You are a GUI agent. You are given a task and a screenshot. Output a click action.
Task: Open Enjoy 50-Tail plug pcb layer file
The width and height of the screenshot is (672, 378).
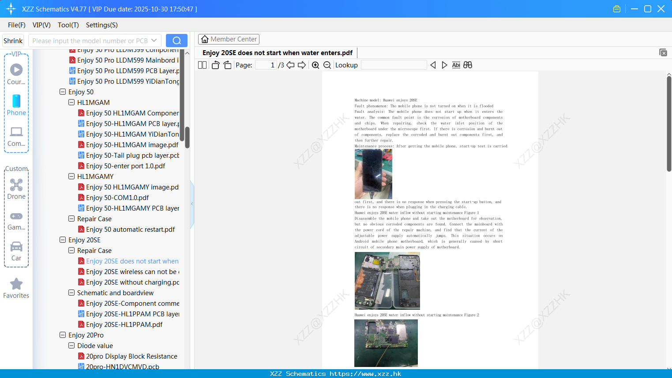(132, 156)
